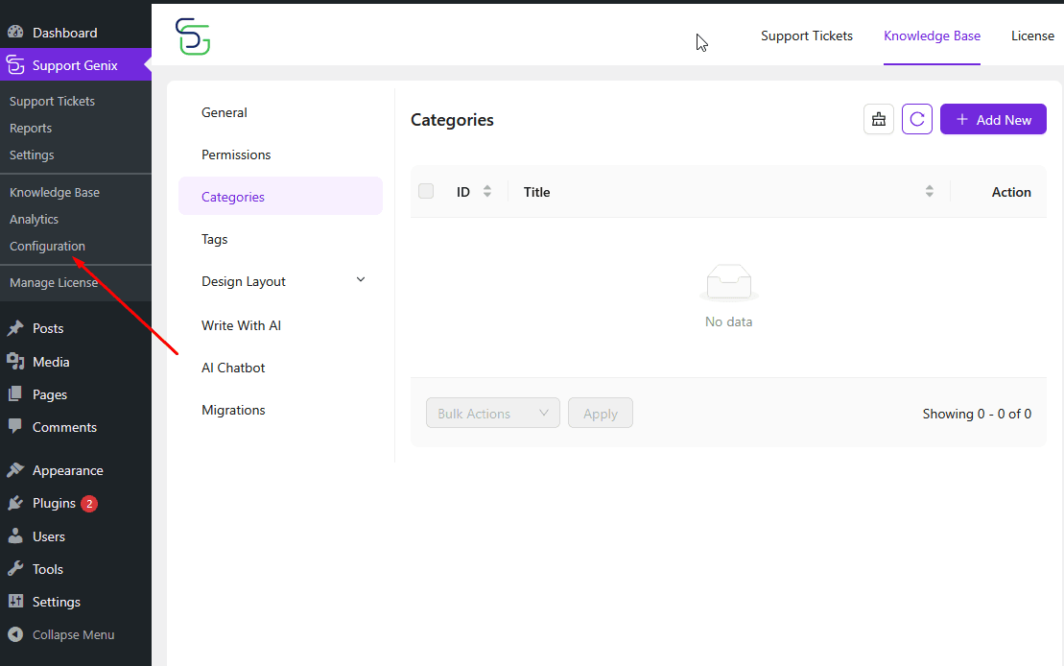Switch to the Support Tickets tab

tap(806, 36)
